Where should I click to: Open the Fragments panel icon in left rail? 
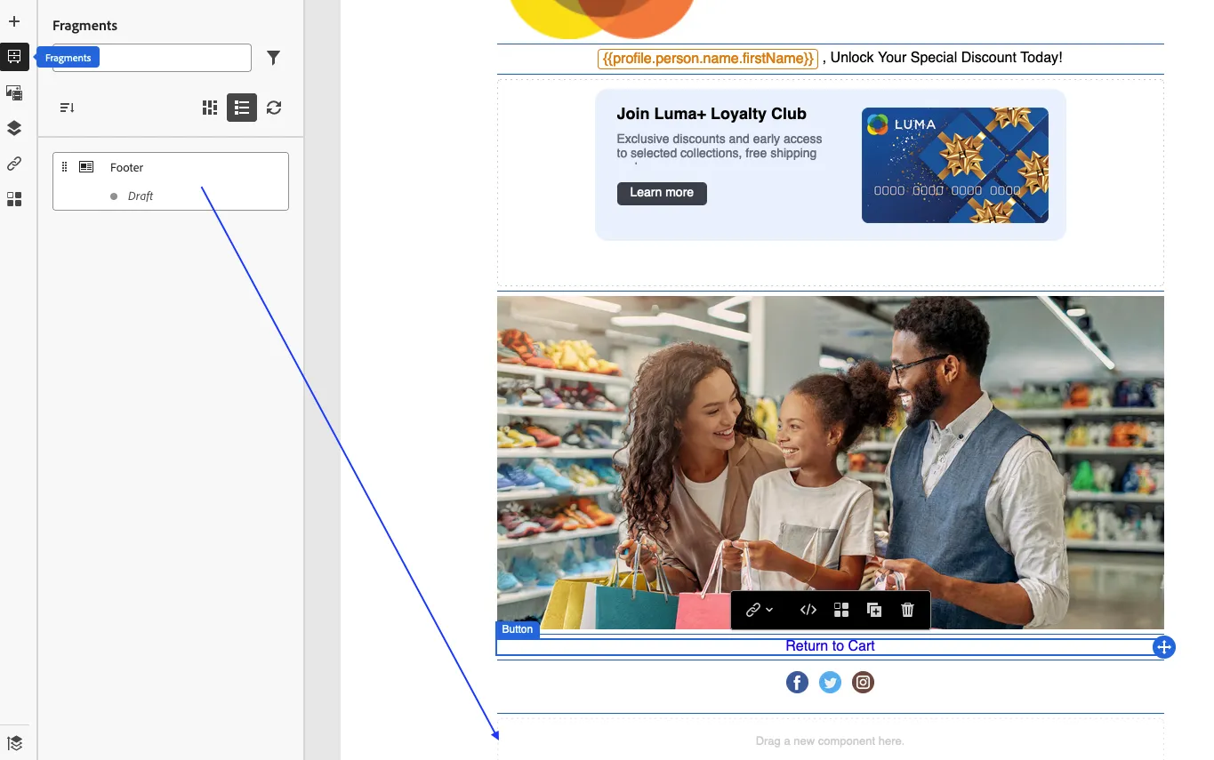14,57
